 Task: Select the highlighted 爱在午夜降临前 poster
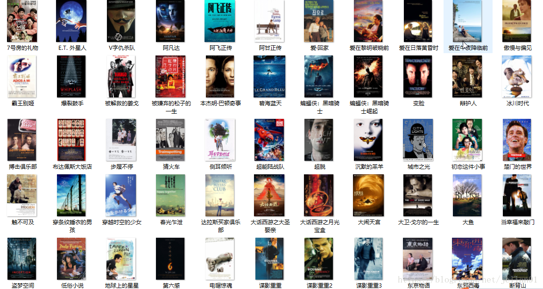pos(467,21)
